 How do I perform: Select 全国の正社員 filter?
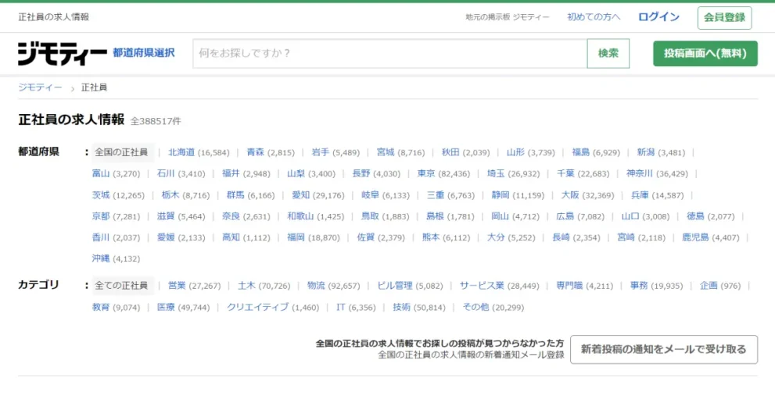pyautogui.click(x=121, y=152)
